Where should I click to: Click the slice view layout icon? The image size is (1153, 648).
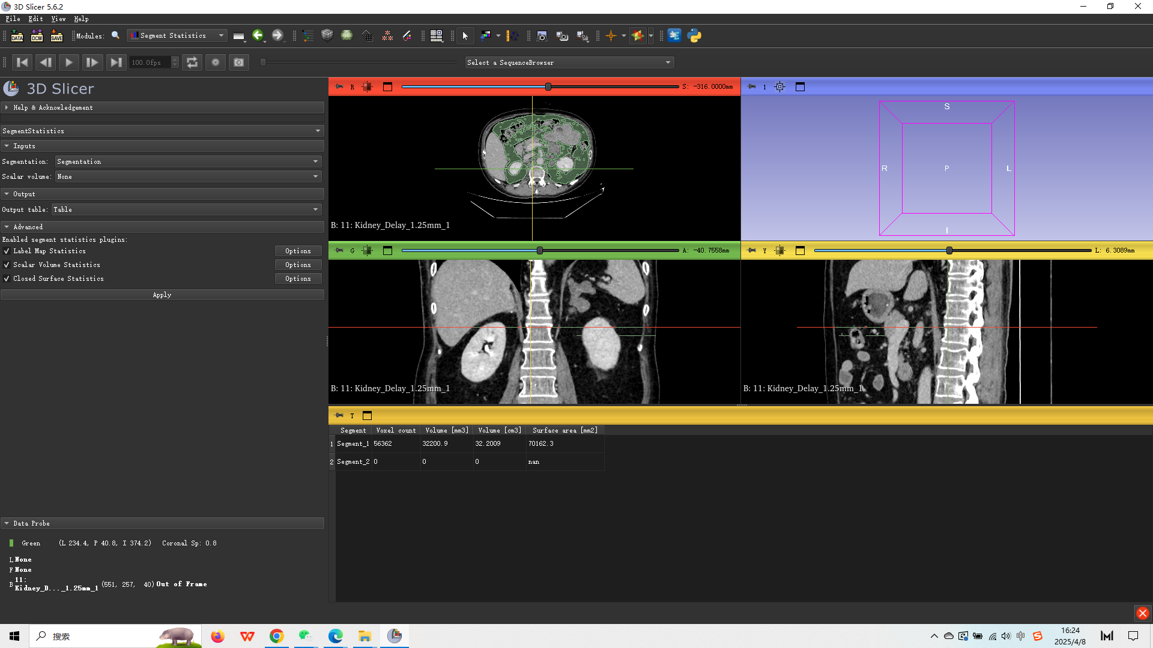[x=437, y=36]
